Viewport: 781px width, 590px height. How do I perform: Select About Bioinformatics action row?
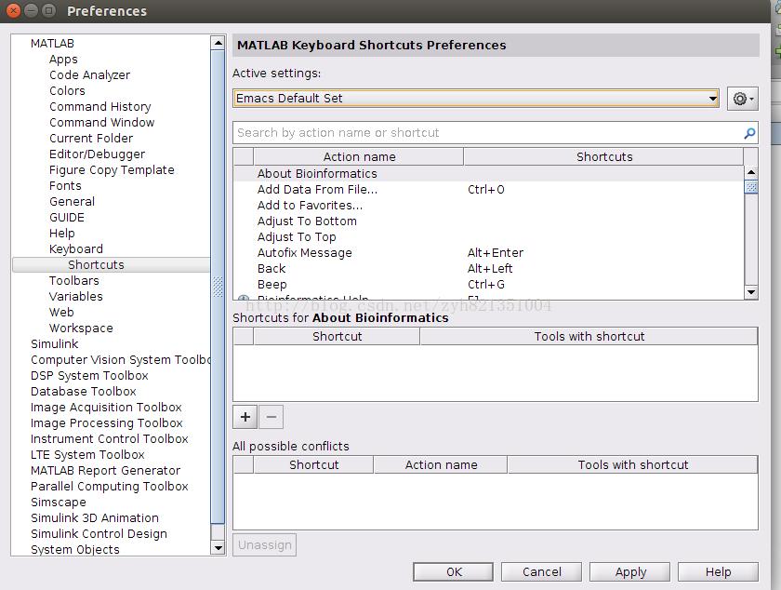(x=488, y=174)
